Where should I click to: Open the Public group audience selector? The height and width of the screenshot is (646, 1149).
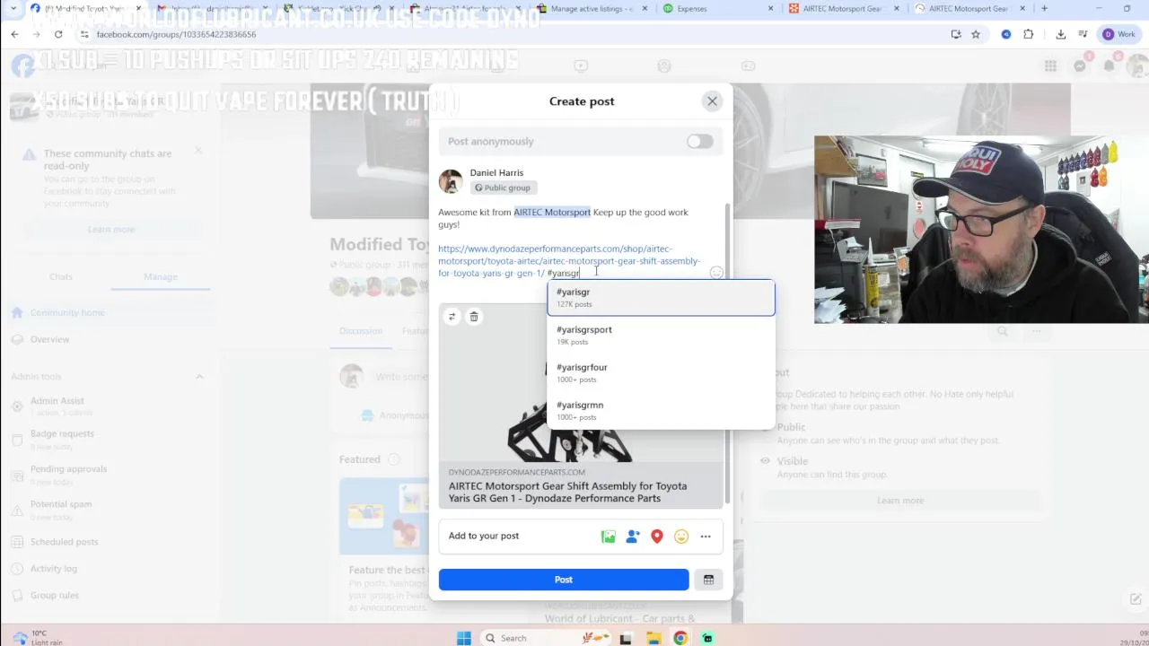tap(503, 188)
